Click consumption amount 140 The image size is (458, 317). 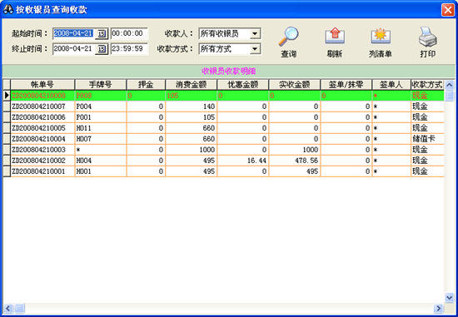191,106
